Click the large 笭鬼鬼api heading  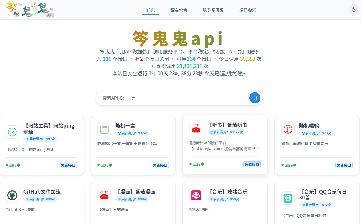click(178, 38)
